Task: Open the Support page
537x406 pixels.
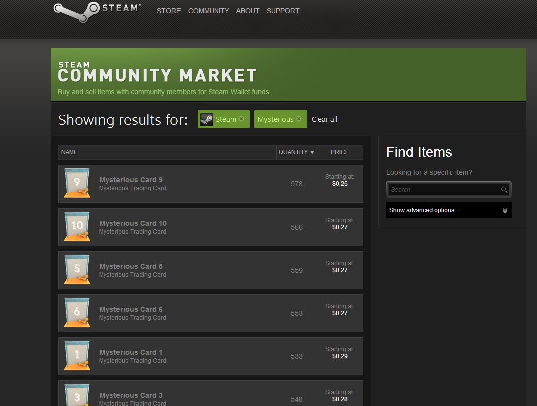Action: pyautogui.click(x=283, y=11)
